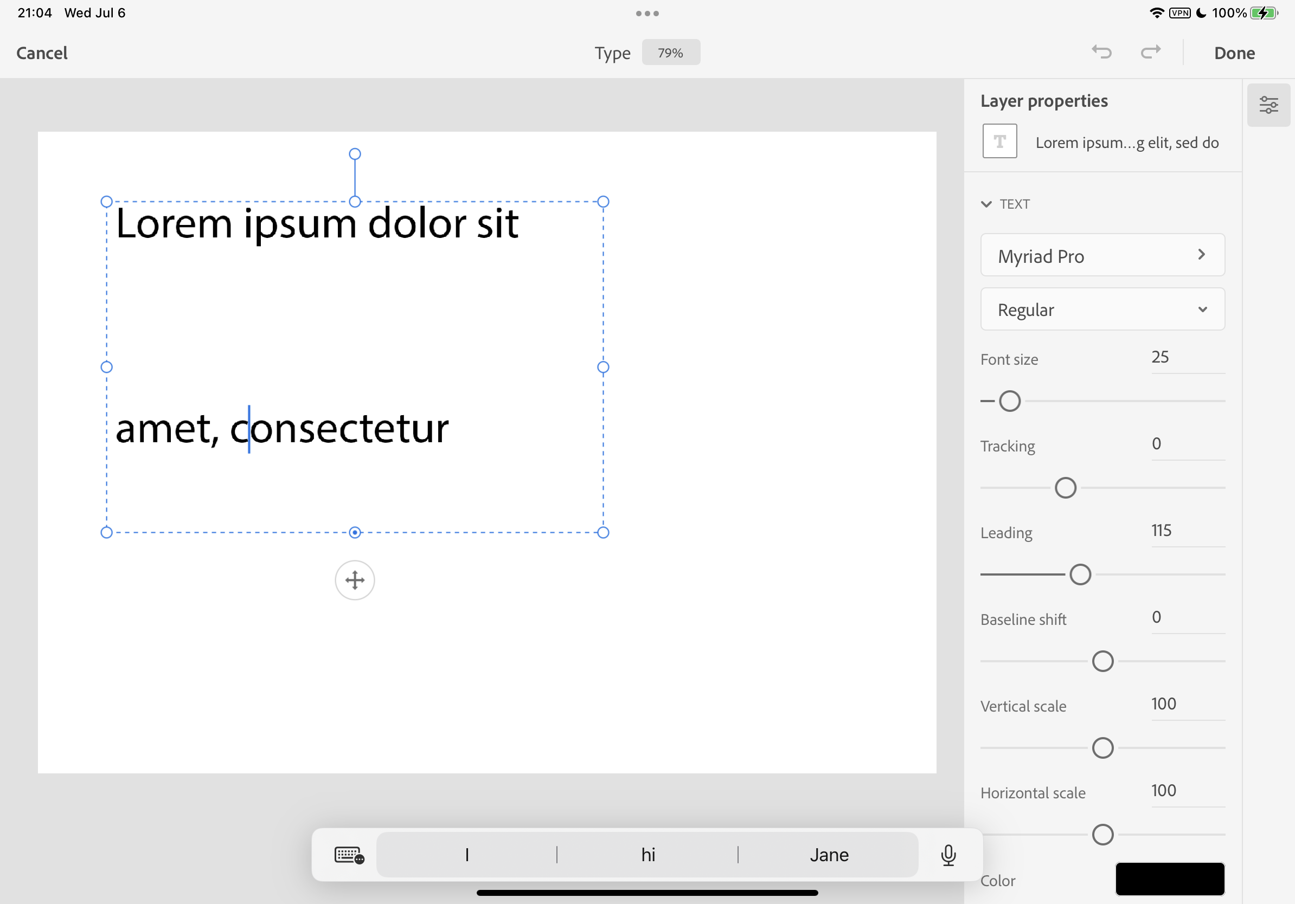Tap the bottom-center text box handle
Image resolution: width=1295 pixels, height=904 pixels.
355,533
